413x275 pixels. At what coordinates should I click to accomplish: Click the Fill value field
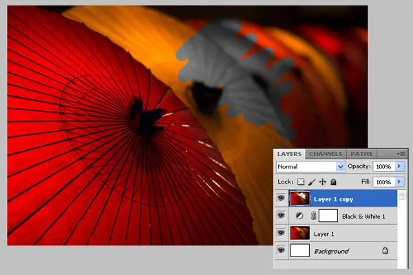pos(384,182)
